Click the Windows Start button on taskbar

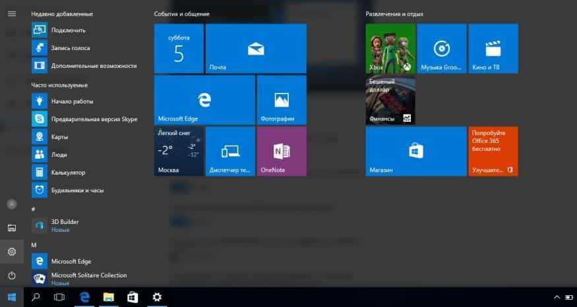(x=12, y=297)
